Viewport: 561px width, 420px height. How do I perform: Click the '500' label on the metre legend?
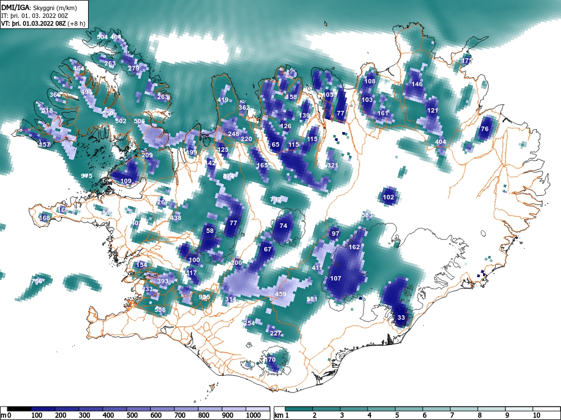[x=132, y=416]
